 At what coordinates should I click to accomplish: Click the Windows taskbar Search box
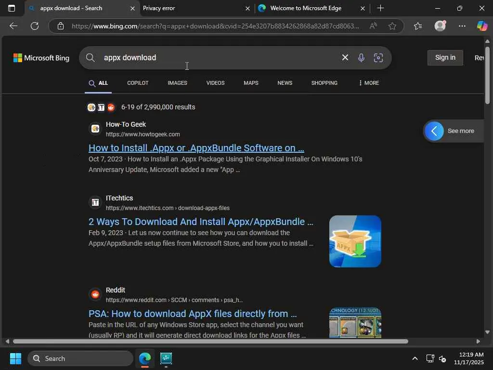pyautogui.click(x=80, y=358)
